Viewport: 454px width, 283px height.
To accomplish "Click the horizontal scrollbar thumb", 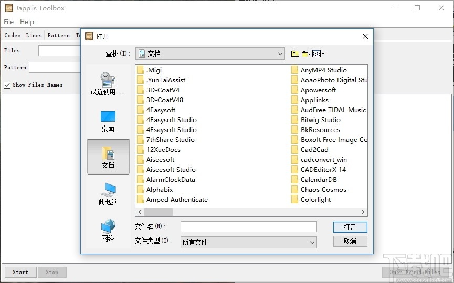I will 159,212.
